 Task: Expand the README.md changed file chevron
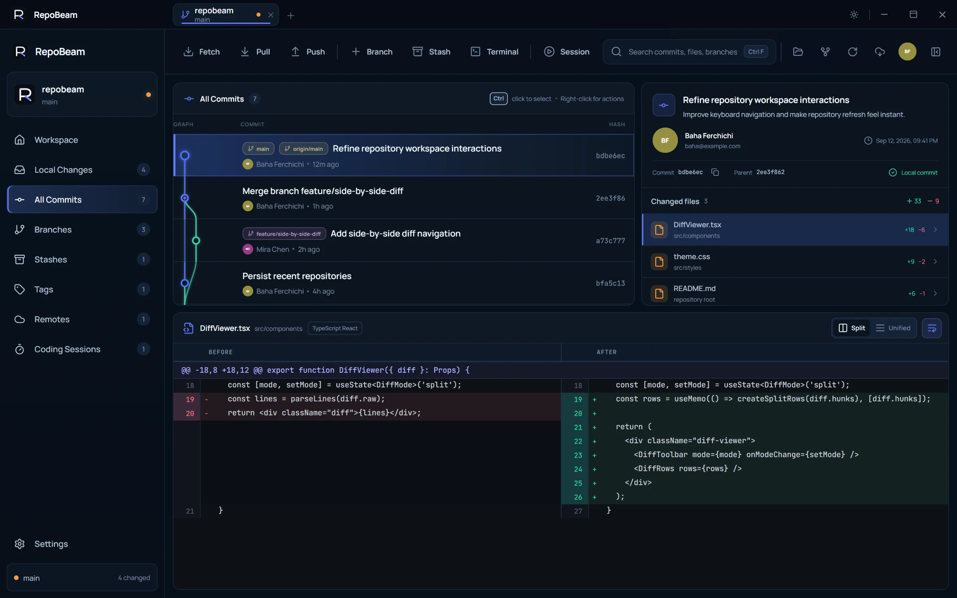[935, 293]
